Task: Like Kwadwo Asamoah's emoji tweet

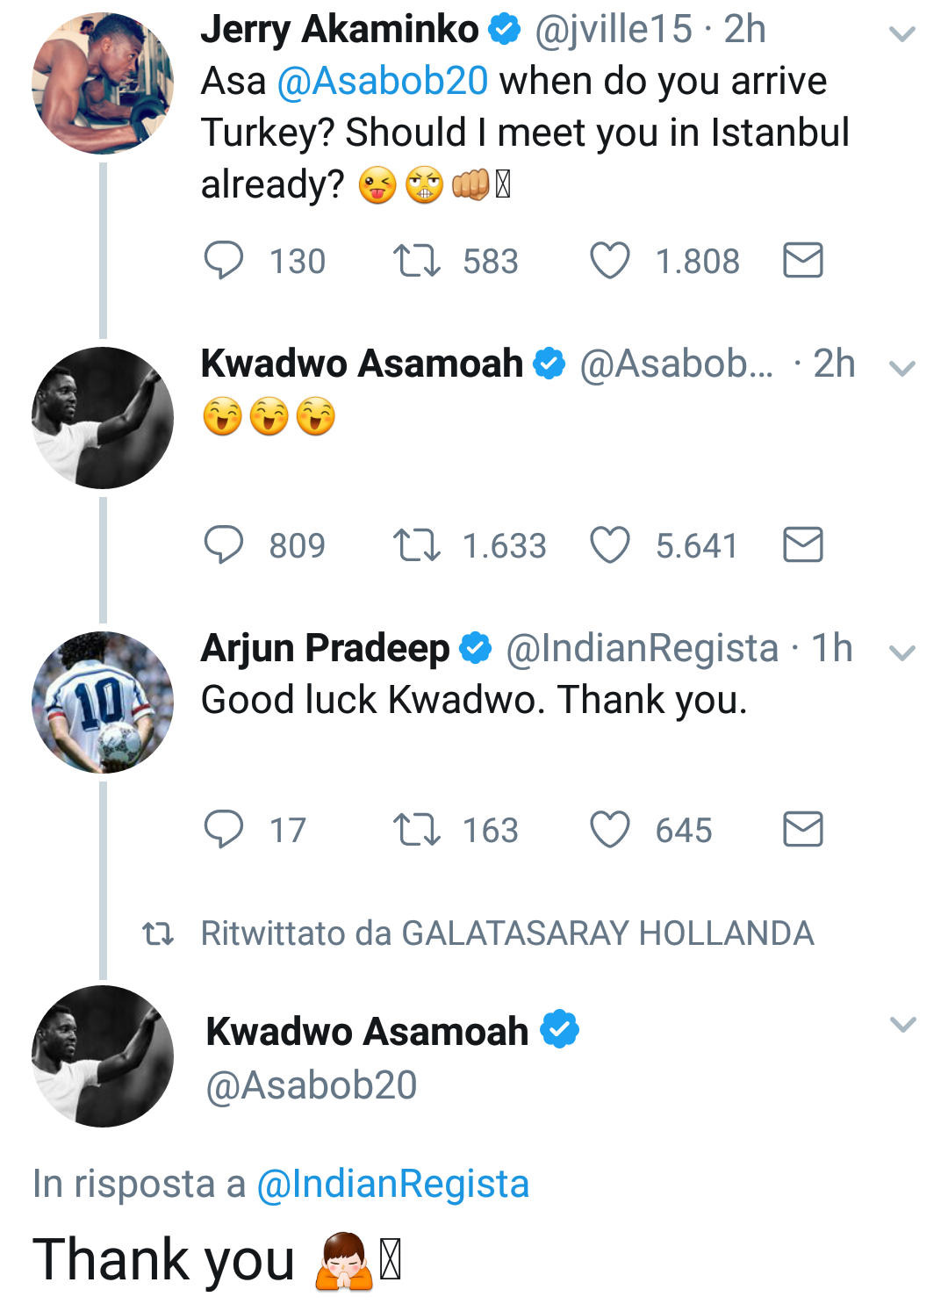Action: pos(609,545)
